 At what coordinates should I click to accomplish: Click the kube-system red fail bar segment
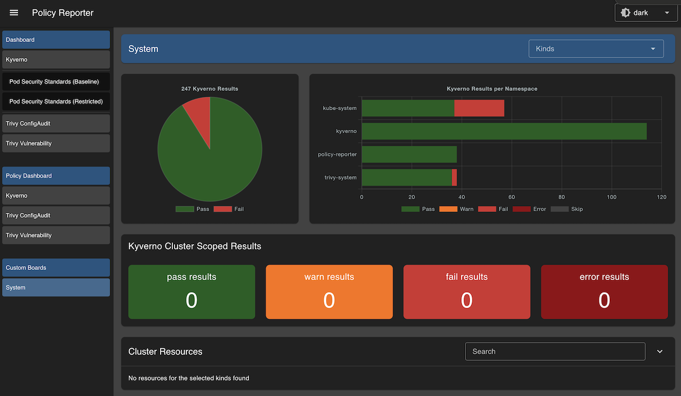479,108
